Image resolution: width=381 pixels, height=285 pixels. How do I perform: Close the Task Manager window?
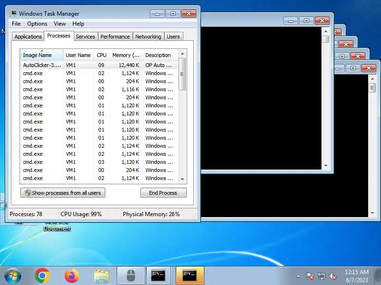[189, 14]
